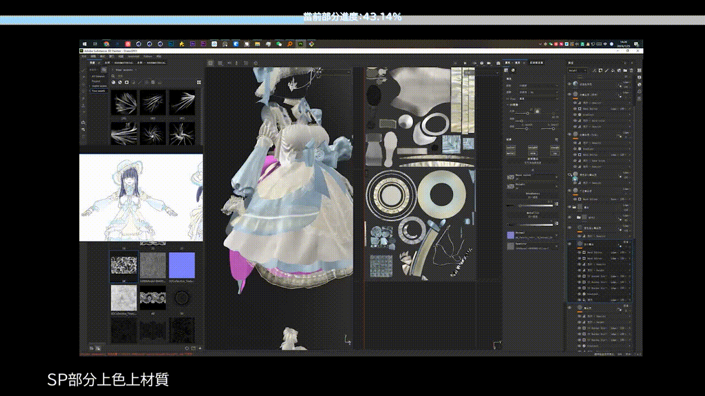Image resolution: width=705 pixels, height=396 pixels.
Task: Switch to the texture set settings tab
Action: 536,62
